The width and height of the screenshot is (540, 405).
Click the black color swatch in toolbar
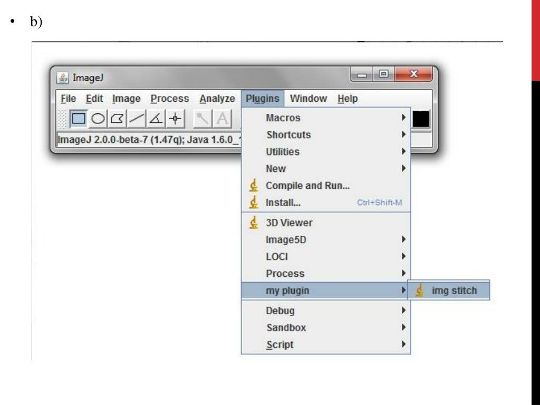point(421,119)
